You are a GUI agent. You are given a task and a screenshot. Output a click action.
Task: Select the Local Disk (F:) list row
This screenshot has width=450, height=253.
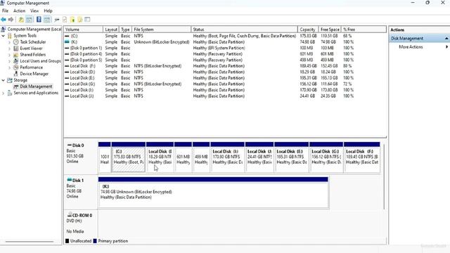coord(225,66)
